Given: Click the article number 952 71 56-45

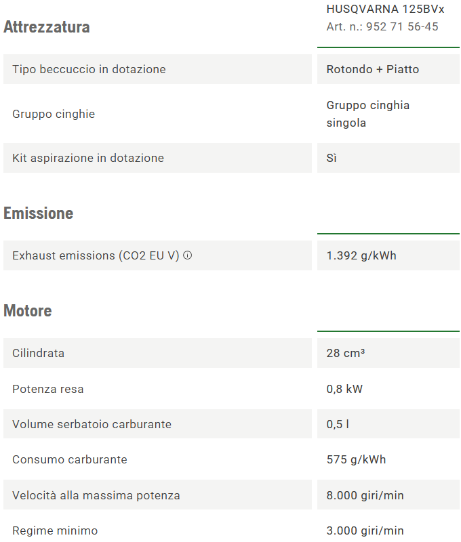Looking at the screenshot, I should pyautogui.click(x=382, y=26).
